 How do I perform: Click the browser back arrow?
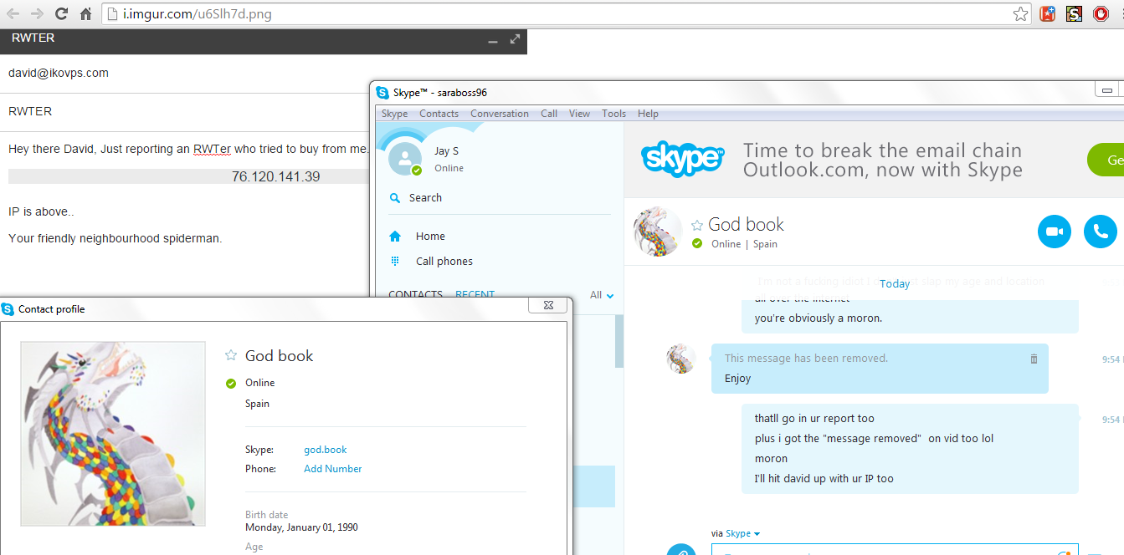[13, 13]
